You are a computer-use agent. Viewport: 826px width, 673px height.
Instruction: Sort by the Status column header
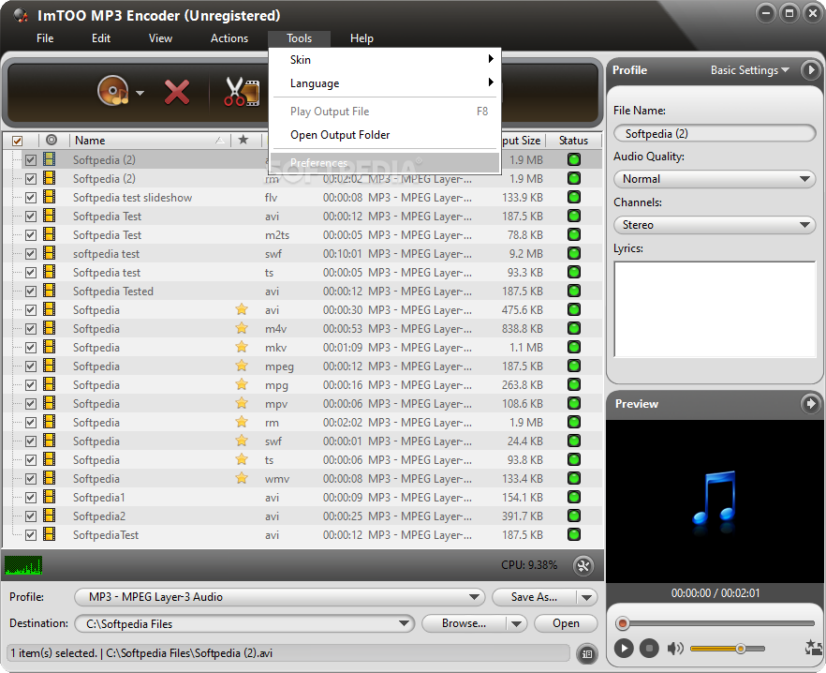(x=573, y=141)
